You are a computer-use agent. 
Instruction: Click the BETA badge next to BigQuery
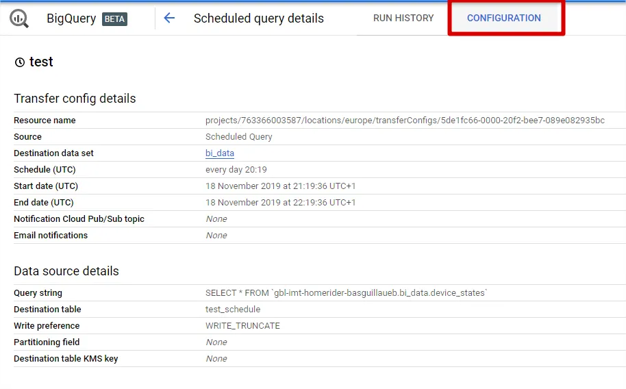(114, 18)
